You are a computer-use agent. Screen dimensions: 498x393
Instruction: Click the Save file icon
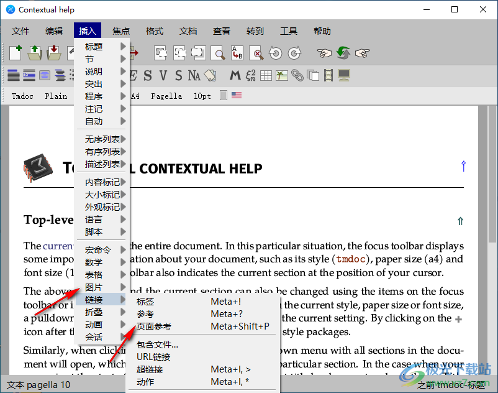point(54,53)
